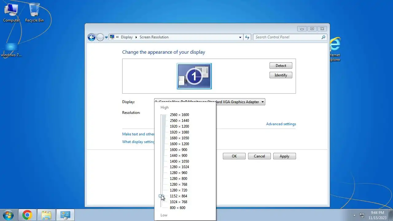Refresh the Screen Resolution page
The height and width of the screenshot is (221, 393).
247,37
